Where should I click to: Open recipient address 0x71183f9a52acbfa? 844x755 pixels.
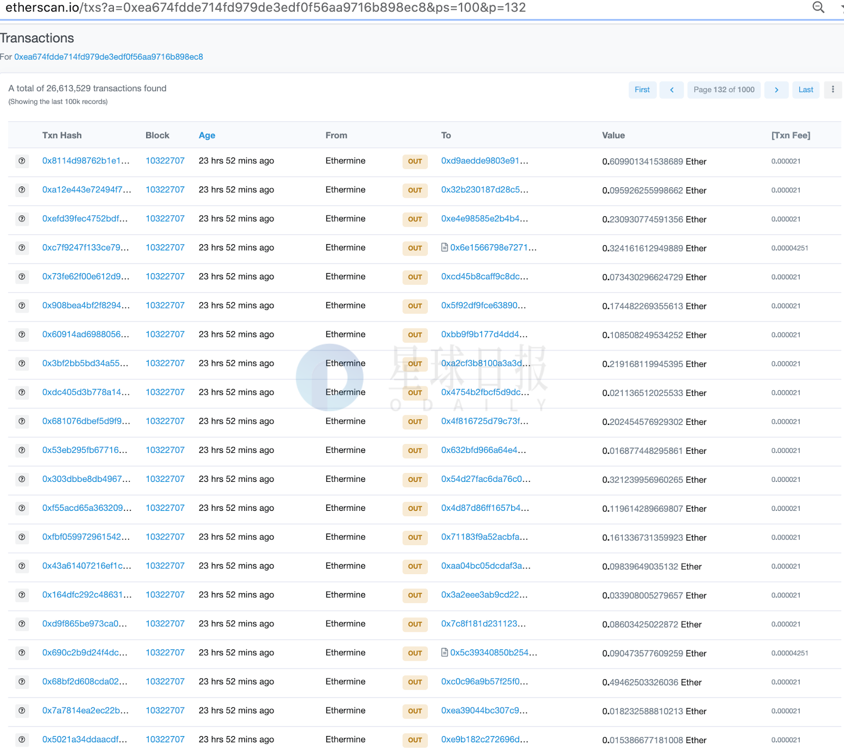pos(485,537)
